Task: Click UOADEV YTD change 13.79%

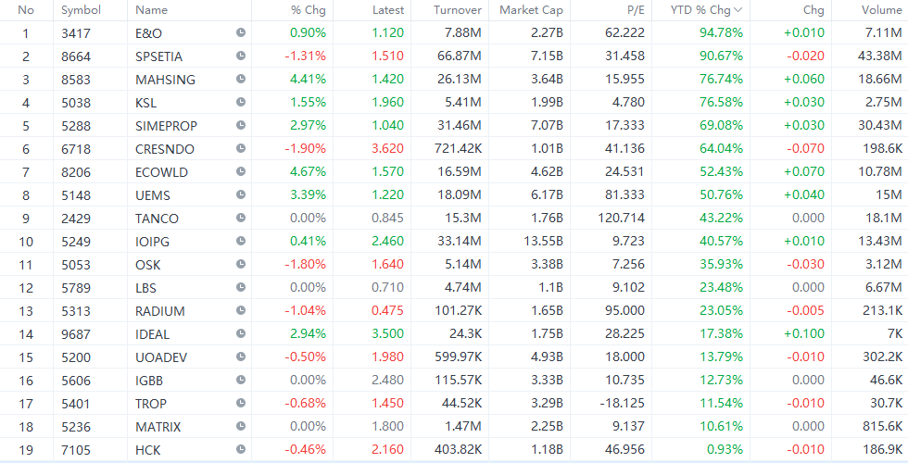Action: click(x=721, y=357)
